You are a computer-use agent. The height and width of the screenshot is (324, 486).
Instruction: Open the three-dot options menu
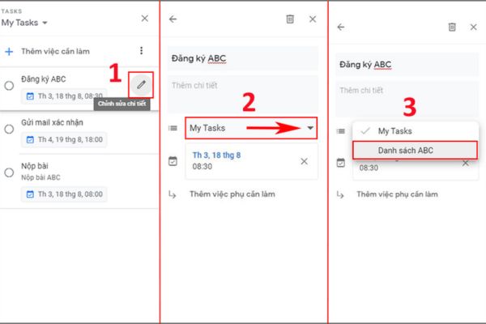click(141, 50)
